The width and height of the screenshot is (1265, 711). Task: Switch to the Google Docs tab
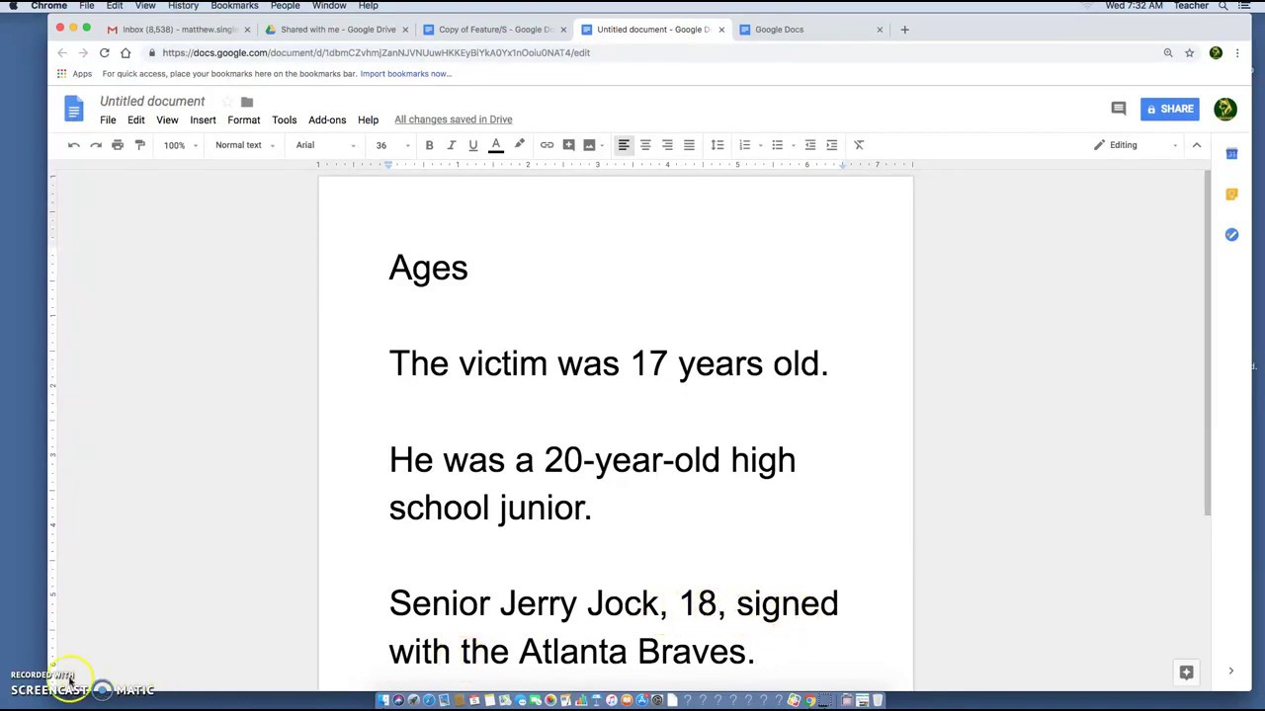[x=810, y=30]
